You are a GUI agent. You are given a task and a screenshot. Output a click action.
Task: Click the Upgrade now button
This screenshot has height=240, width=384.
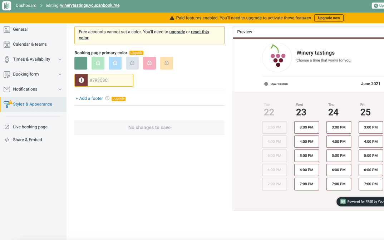(x=329, y=18)
